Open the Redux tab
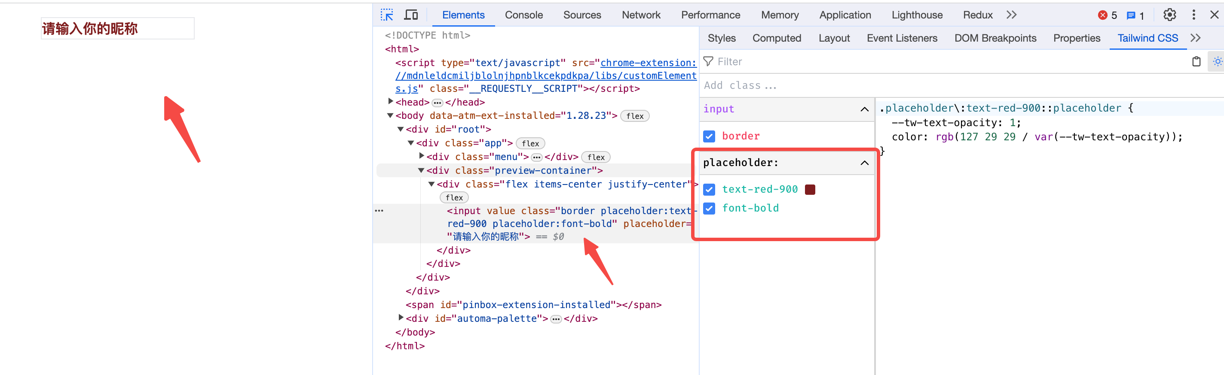 [x=978, y=15]
